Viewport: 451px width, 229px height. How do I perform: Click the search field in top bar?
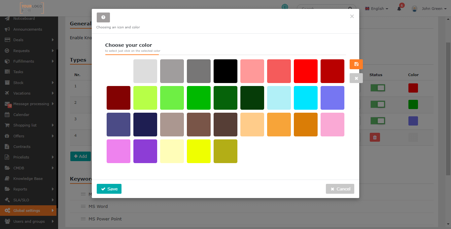[x=326, y=9]
